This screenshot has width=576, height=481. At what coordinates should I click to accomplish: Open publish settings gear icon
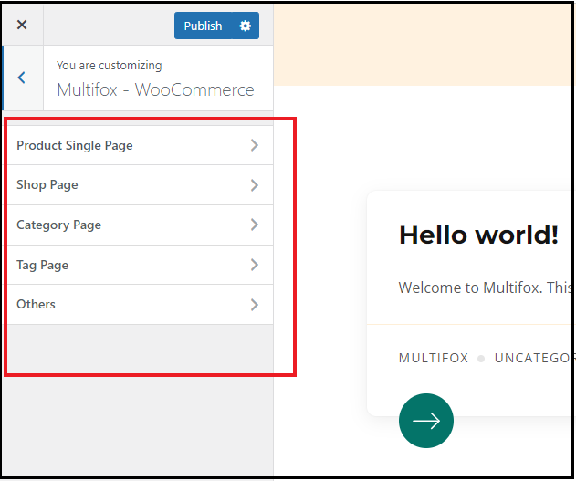pos(246,26)
